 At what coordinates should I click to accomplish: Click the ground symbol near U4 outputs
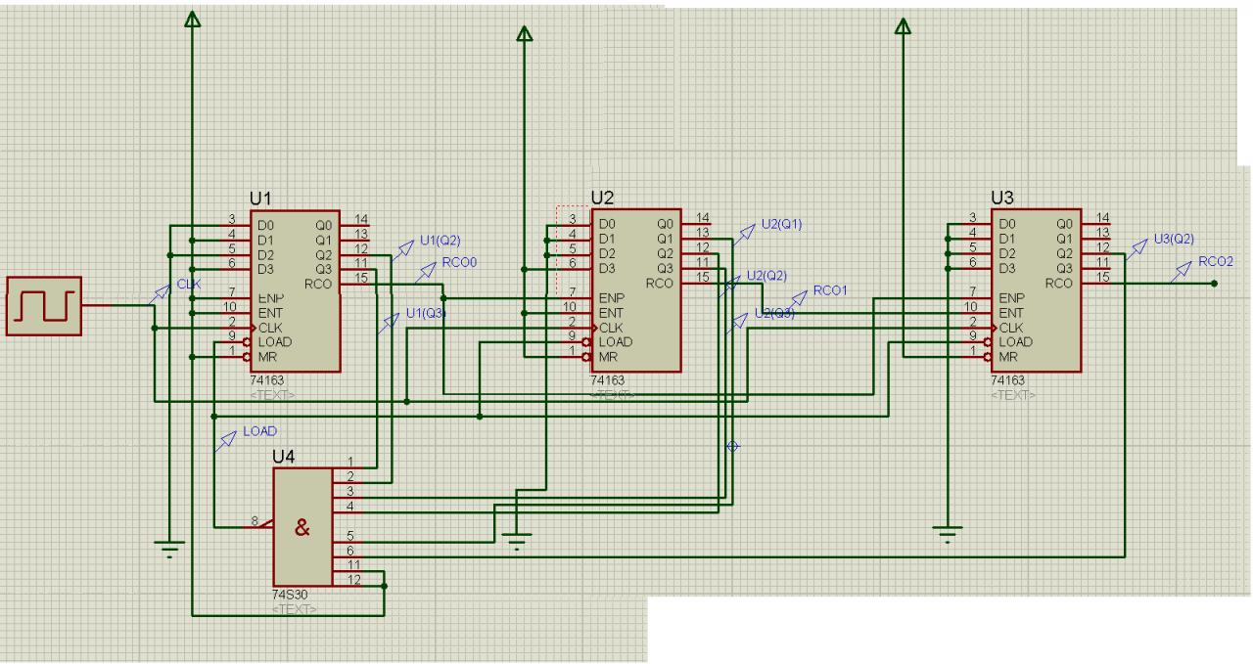pyautogui.click(x=519, y=539)
